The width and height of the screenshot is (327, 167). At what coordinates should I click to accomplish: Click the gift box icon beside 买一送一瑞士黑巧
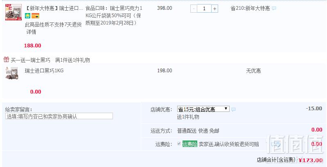(x=6, y=60)
